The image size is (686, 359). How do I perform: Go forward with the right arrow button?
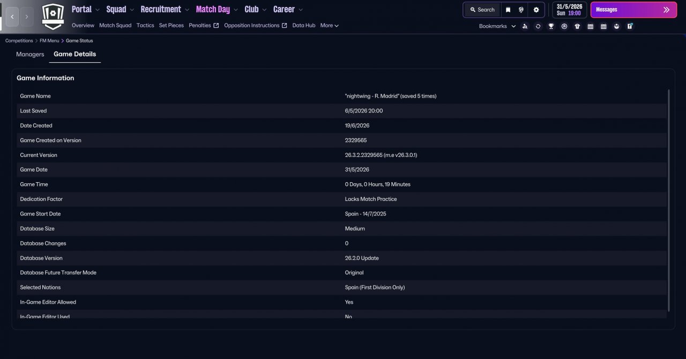point(27,17)
